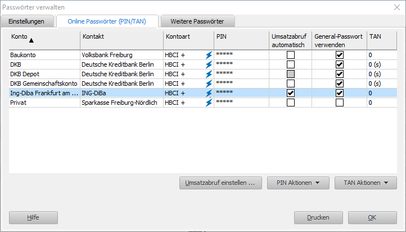Viewport: 406px width, 232px height.
Task: Enable General-Passwort for Privat account
Action: point(339,103)
